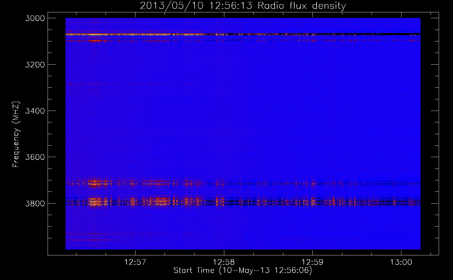The image size is (453, 280).
Task: Click the 12:57 time tick label
Action: [135, 262]
